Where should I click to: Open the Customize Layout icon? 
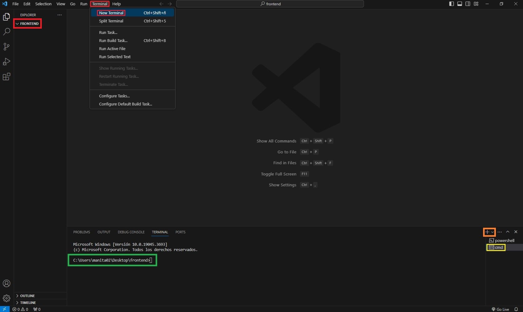(476, 4)
